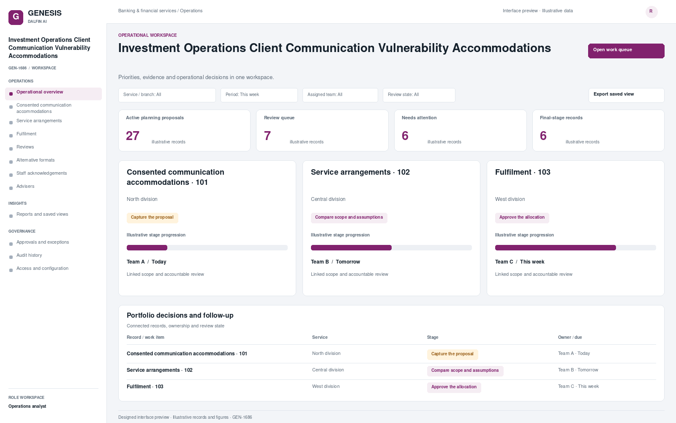Select Operational overview in the sidebar
The width and height of the screenshot is (676, 423).
[x=53, y=94]
